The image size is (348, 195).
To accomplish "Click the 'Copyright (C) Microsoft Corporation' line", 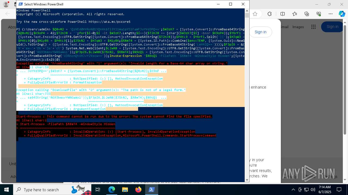I will pyautogui.click(x=70, y=14).
